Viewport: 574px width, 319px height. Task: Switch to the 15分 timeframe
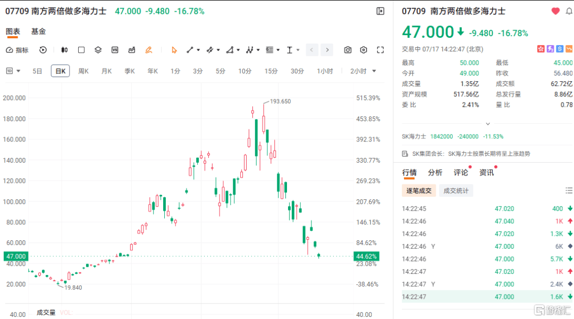click(271, 71)
